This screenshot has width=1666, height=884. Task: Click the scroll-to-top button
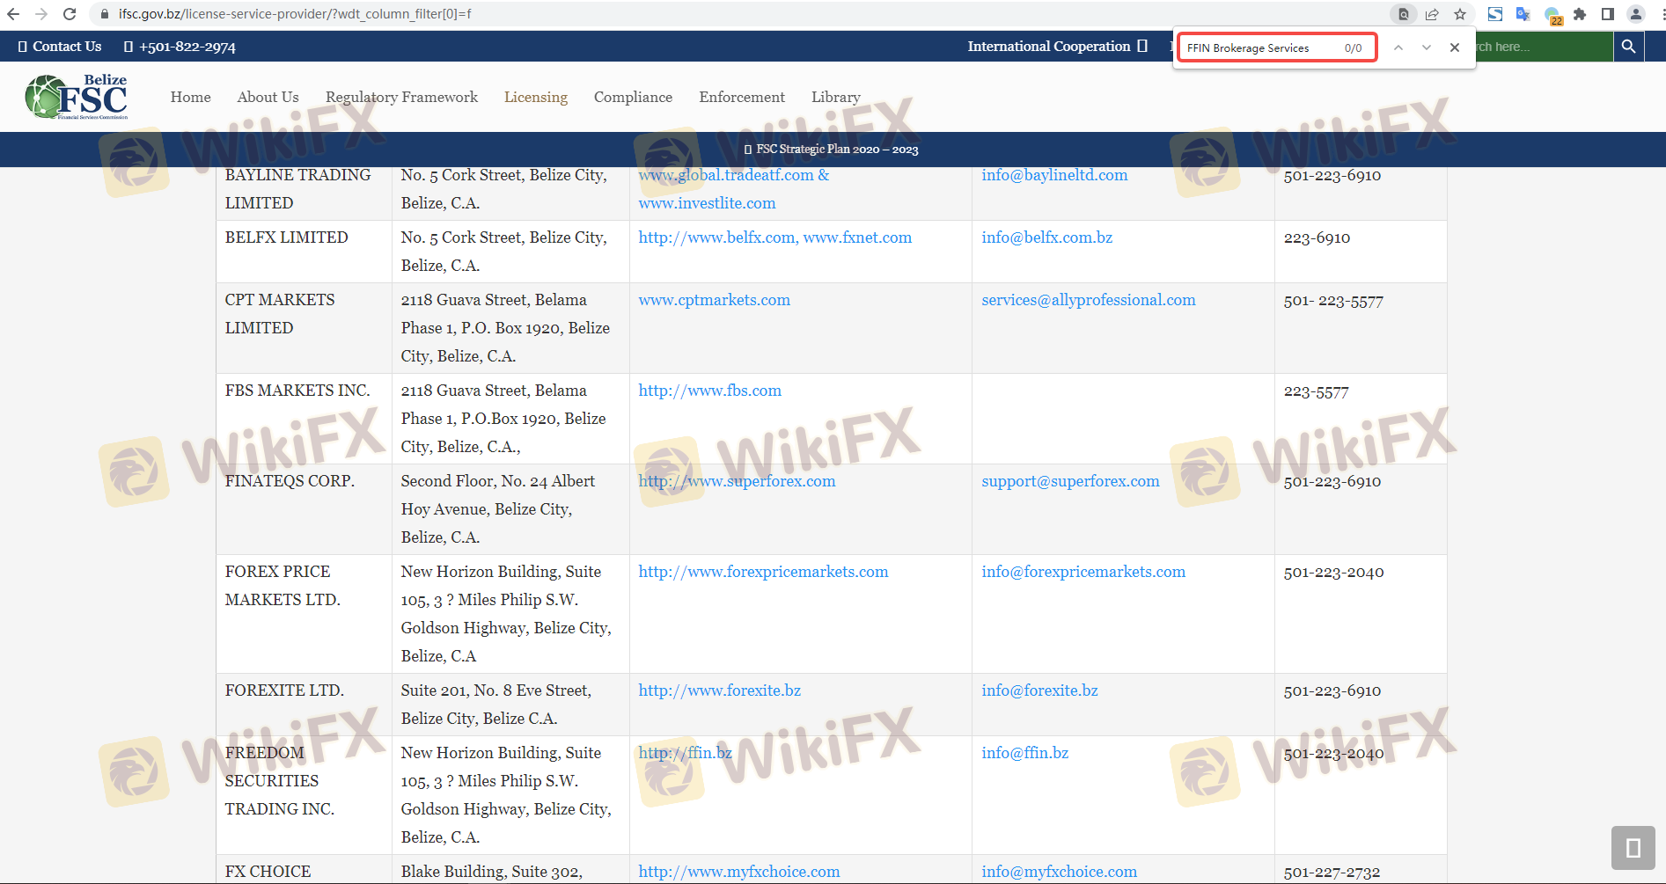click(1633, 848)
